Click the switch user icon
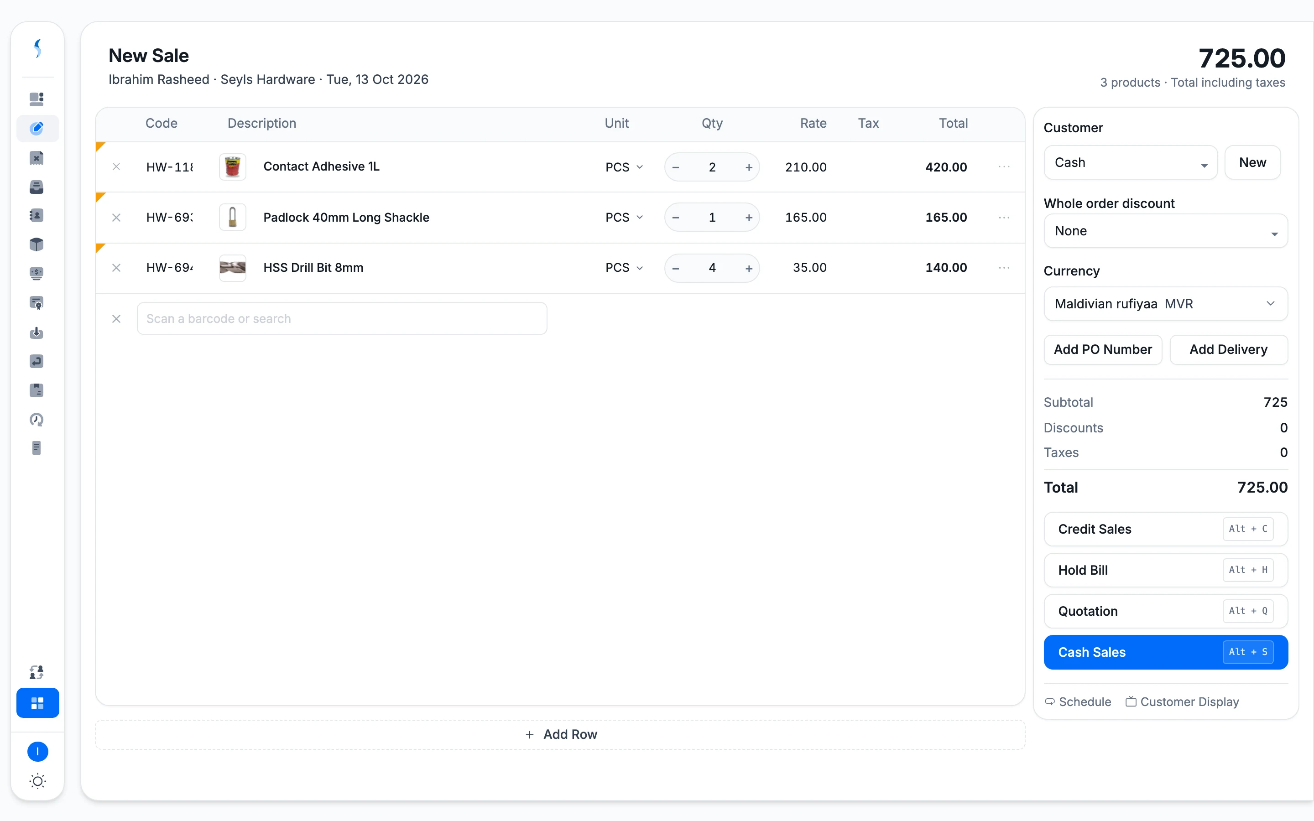 (36, 672)
